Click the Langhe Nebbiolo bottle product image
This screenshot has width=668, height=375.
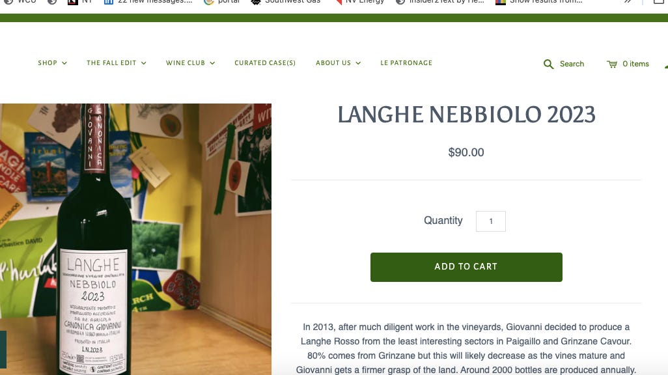click(x=135, y=239)
